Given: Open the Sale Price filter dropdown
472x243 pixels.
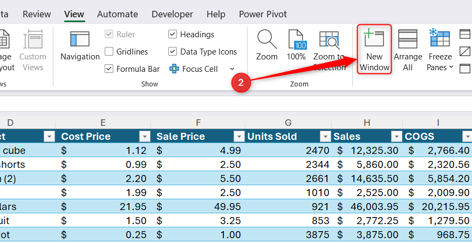Looking at the screenshot, I should click(x=240, y=137).
